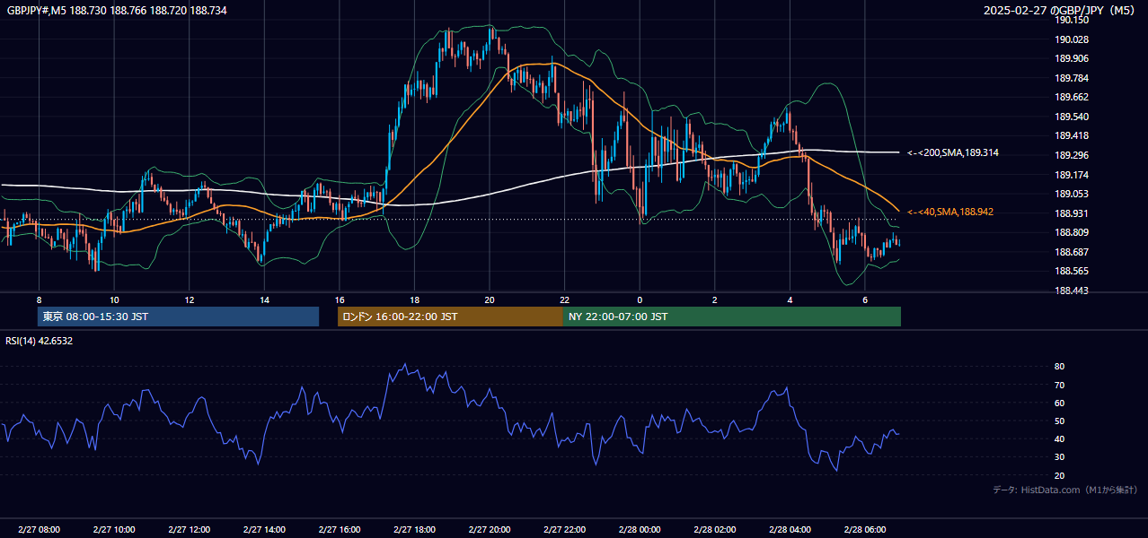Click price axis value 189.906
Screen dimensions: 1148x538
coord(1072,58)
